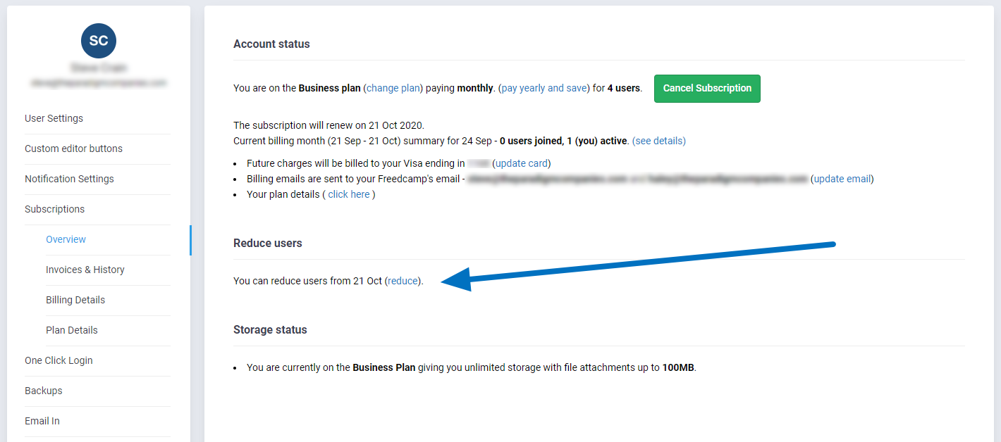Viewport: 1001px width, 442px height.
Task: Open Billing Details page
Action: coord(75,300)
